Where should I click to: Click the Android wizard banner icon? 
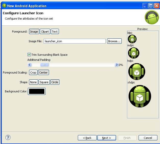(x=152, y=17)
